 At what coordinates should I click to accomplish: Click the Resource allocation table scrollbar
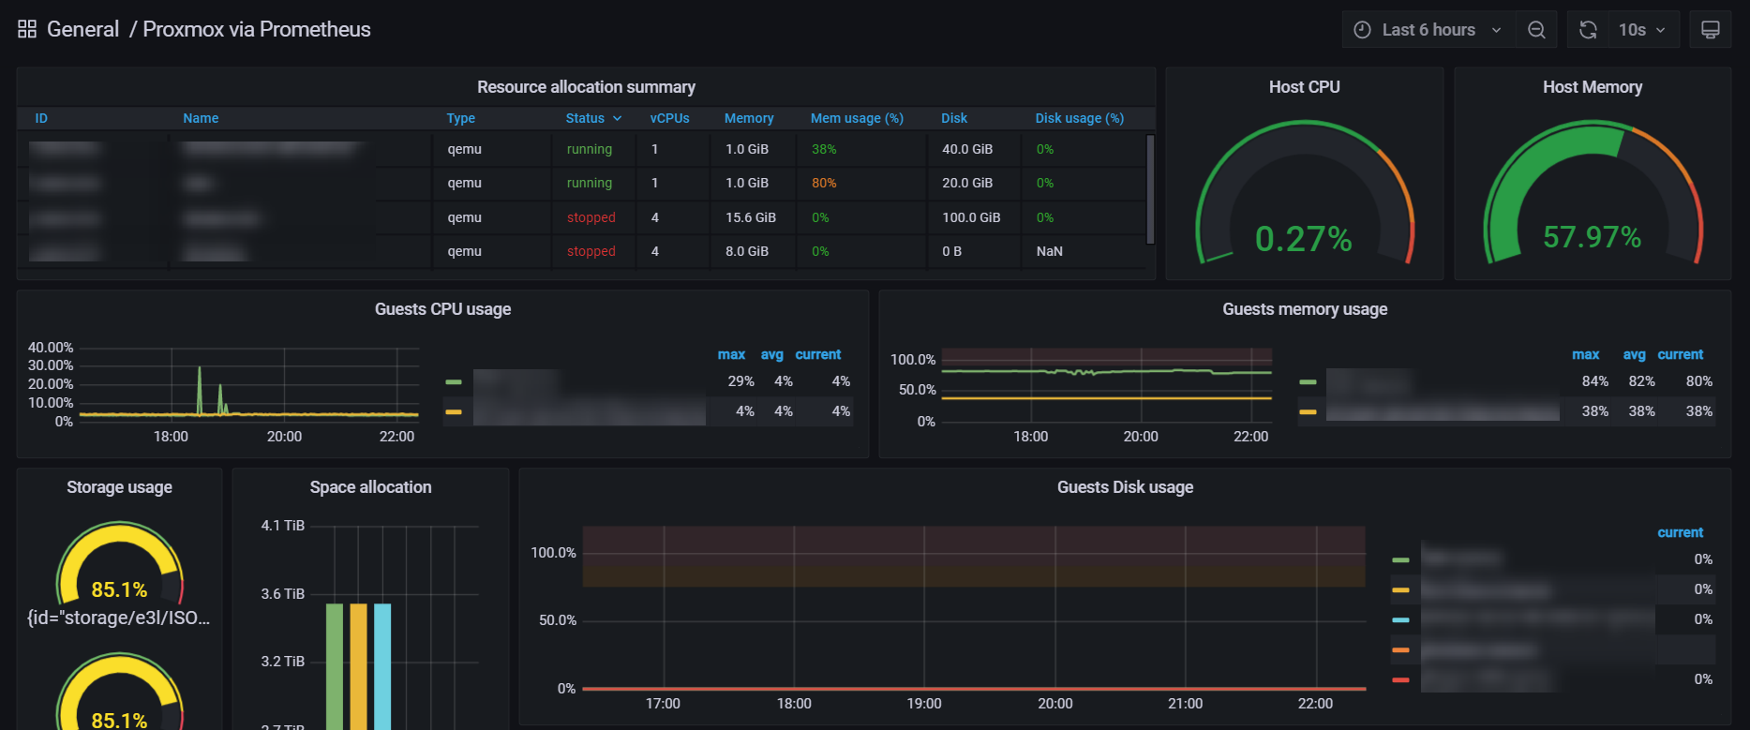click(1150, 189)
